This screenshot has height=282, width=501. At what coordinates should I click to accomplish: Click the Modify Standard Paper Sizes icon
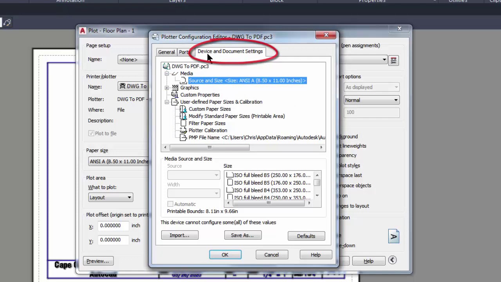click(183, 116)
